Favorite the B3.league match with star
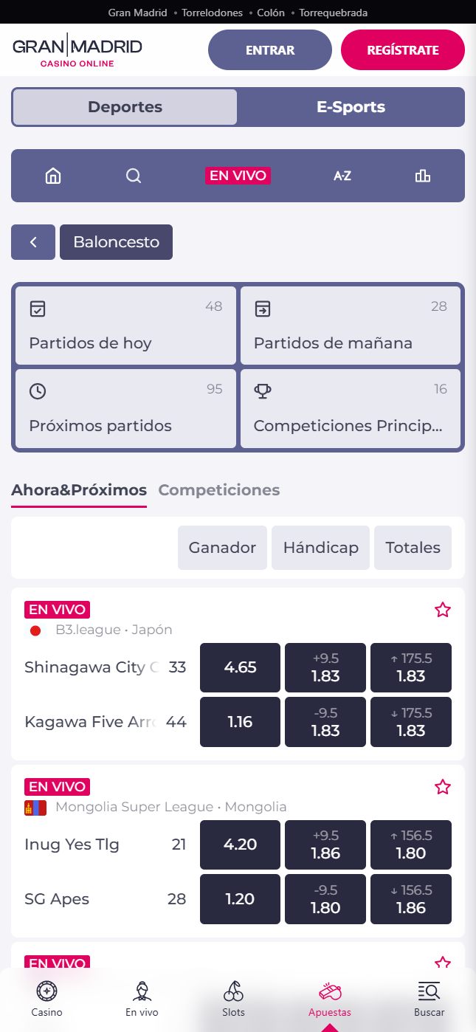 [x=443, y=610]
